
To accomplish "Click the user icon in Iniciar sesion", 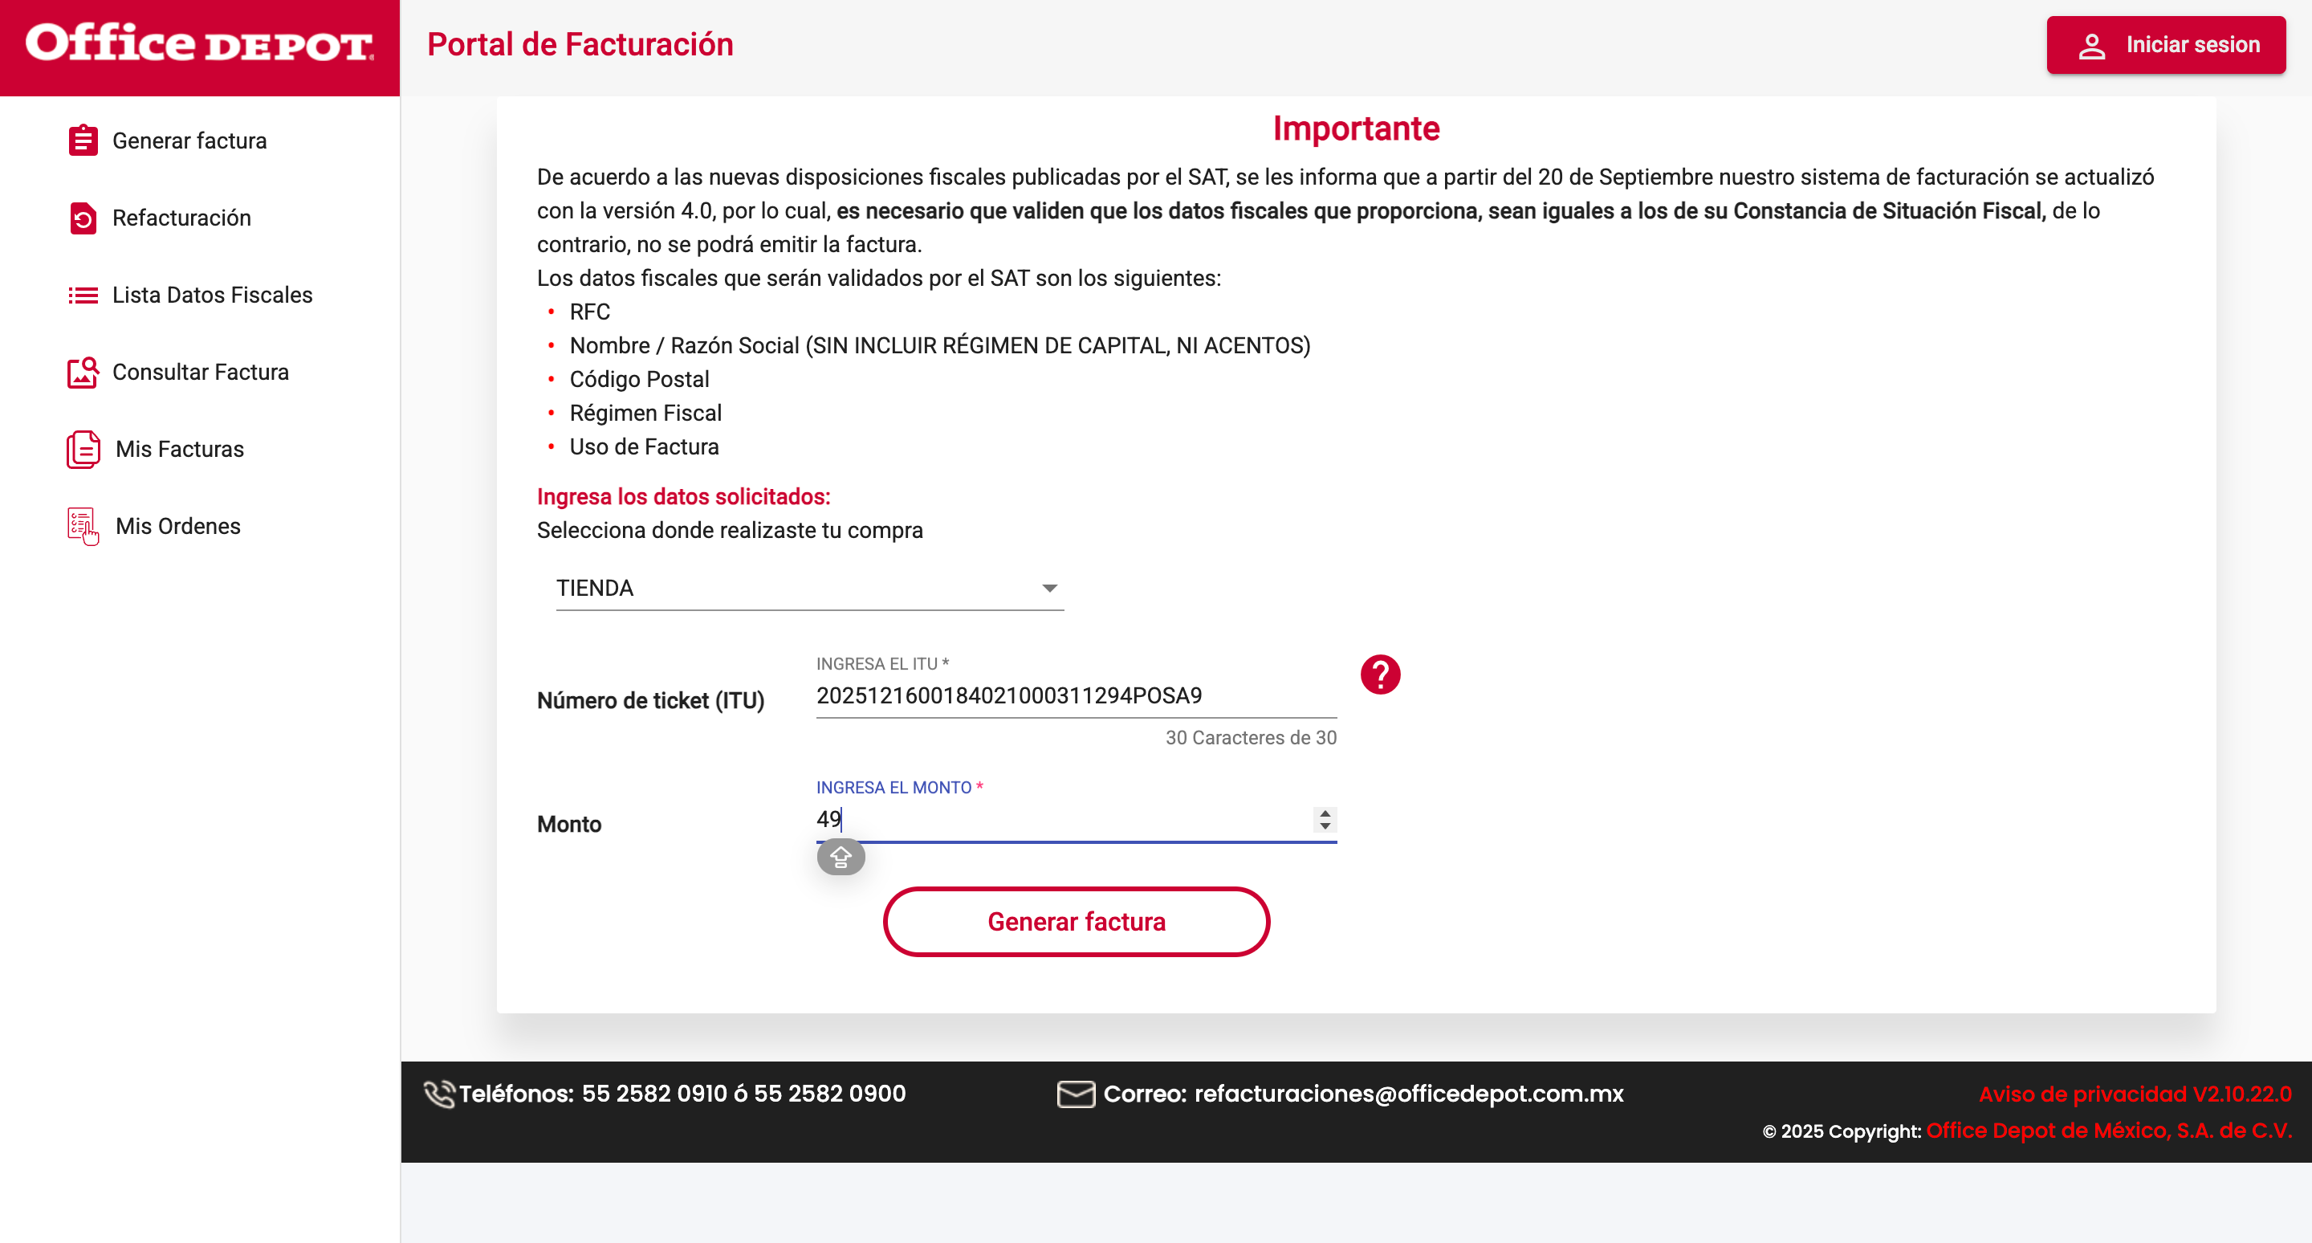I will 2091,46.
